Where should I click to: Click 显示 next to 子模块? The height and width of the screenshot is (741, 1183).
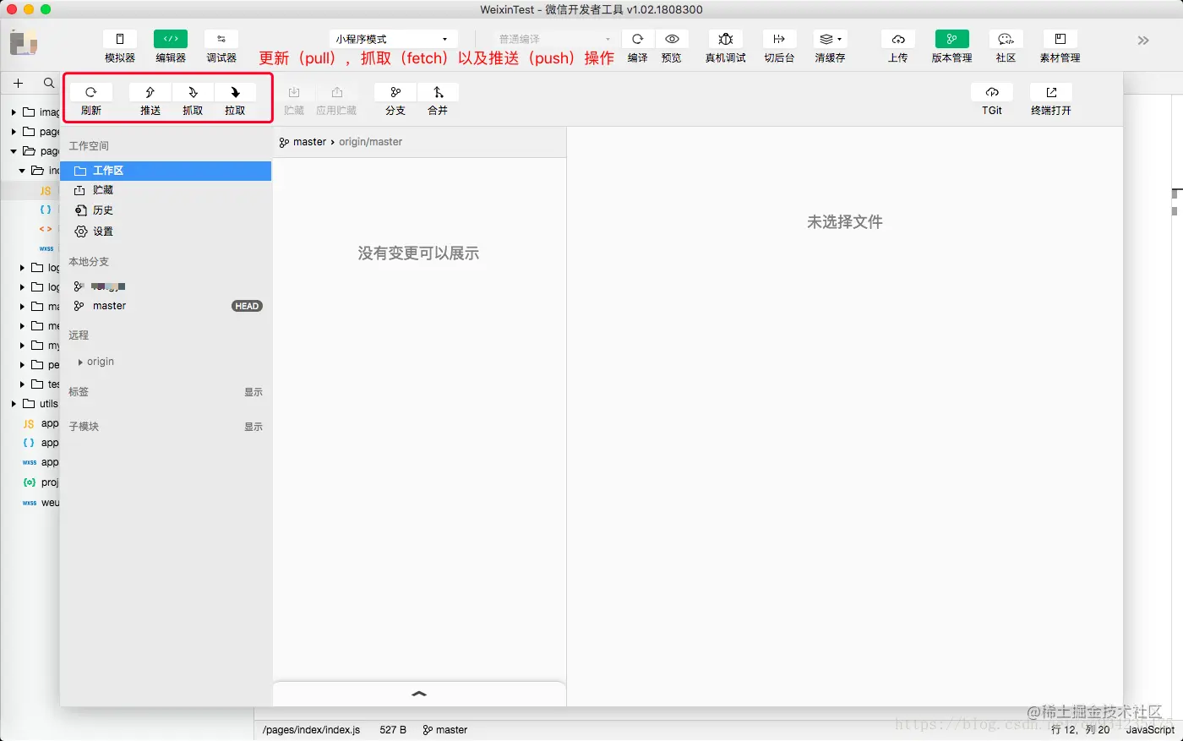tap(253, 427)
